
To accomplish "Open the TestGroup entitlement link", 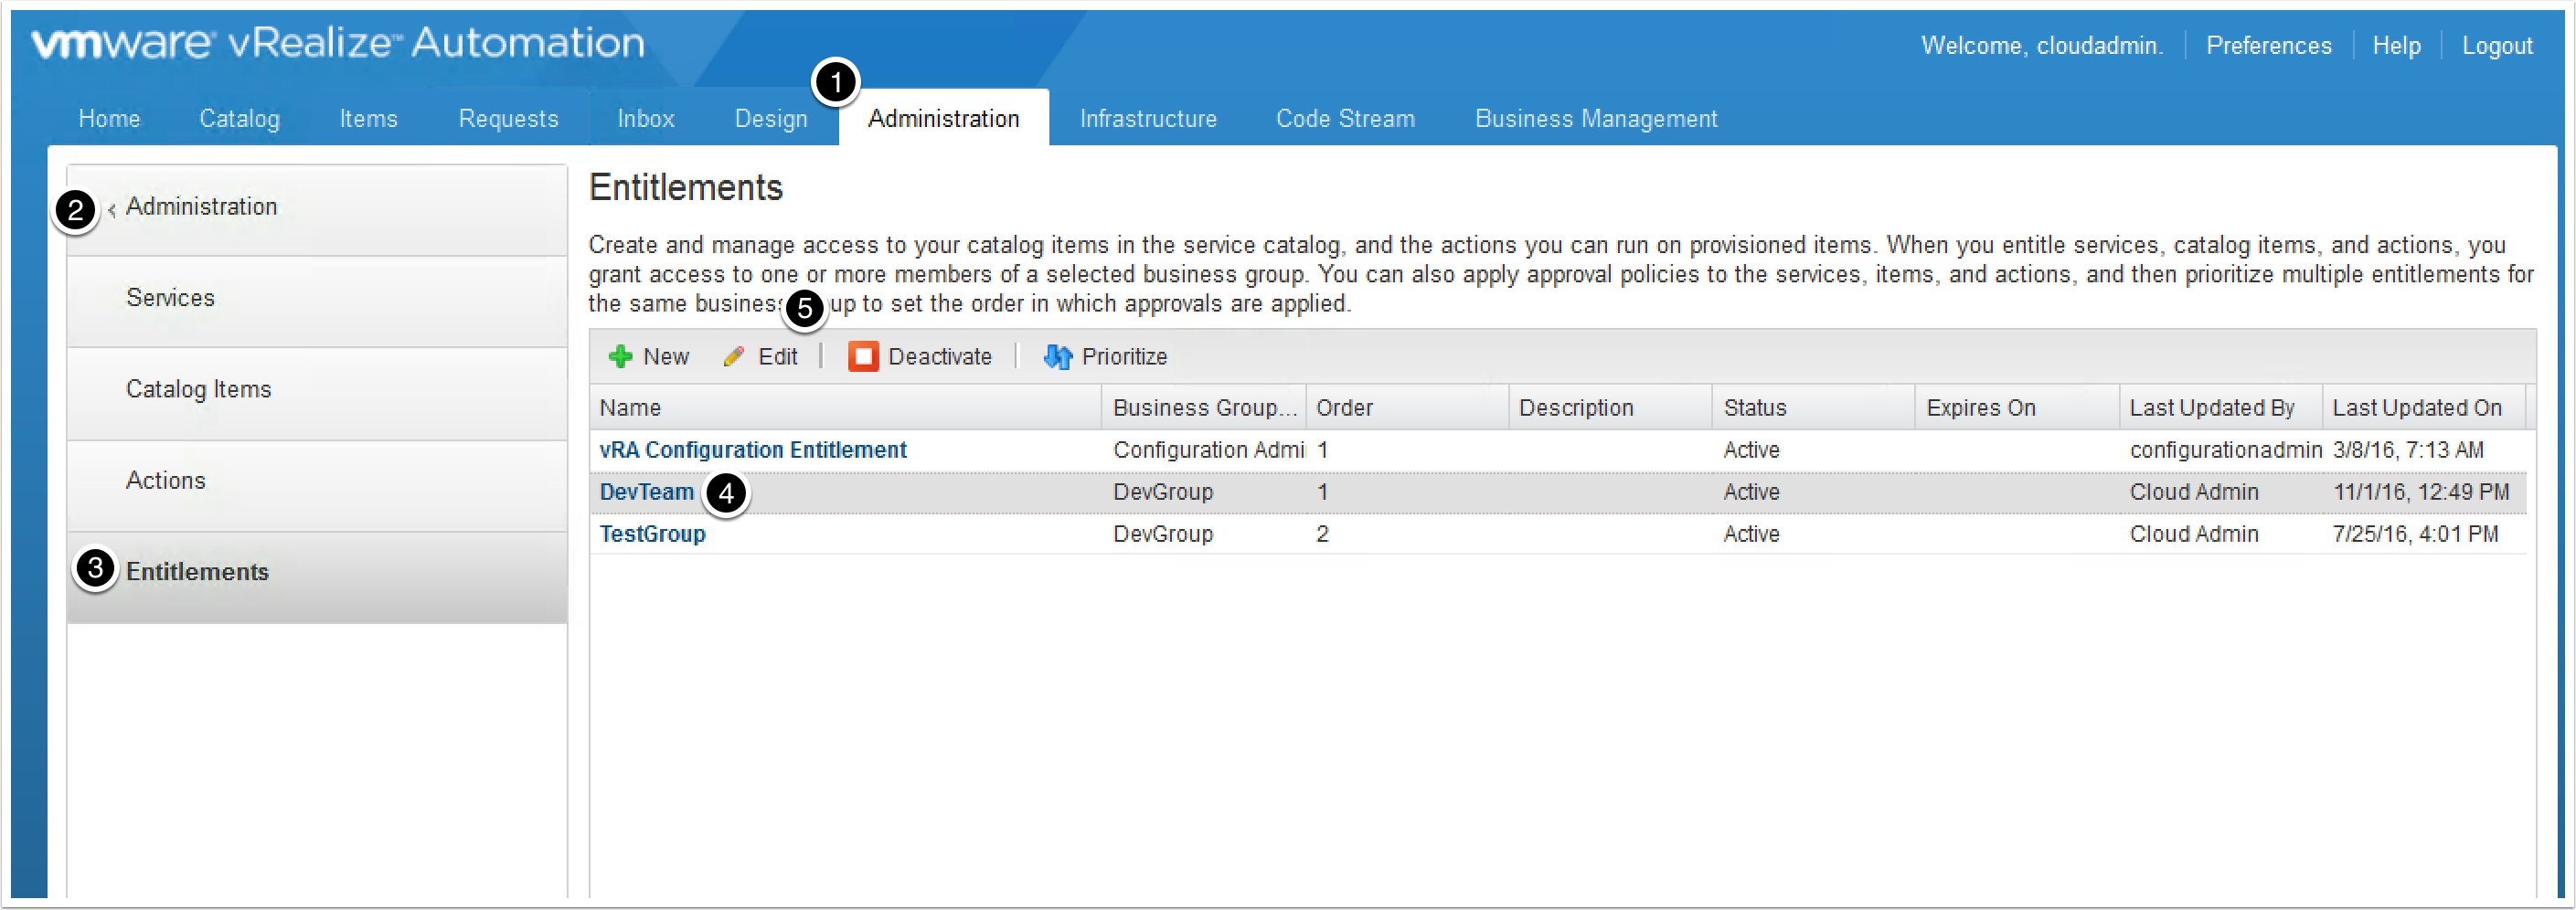I will point(652,534).
